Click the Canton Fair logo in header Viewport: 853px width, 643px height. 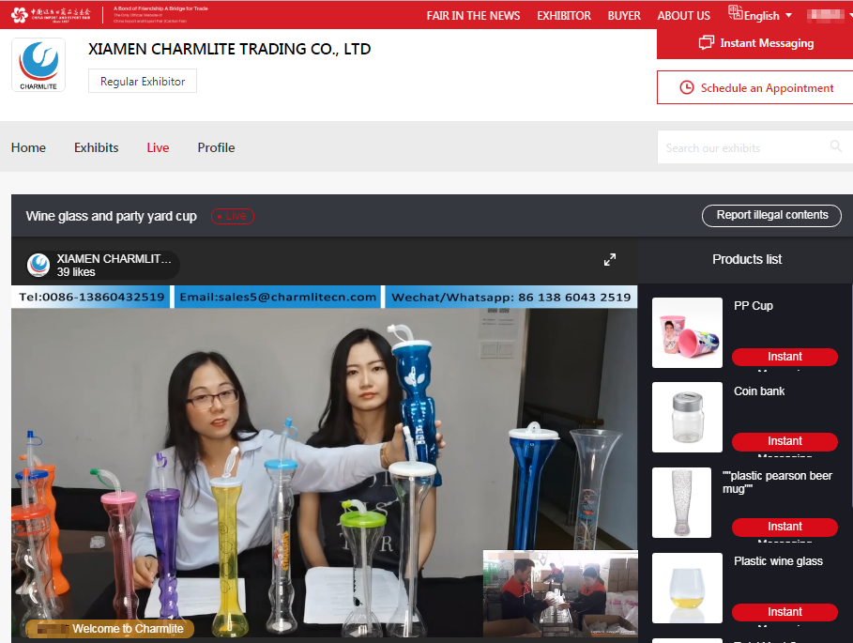[58, 15]
